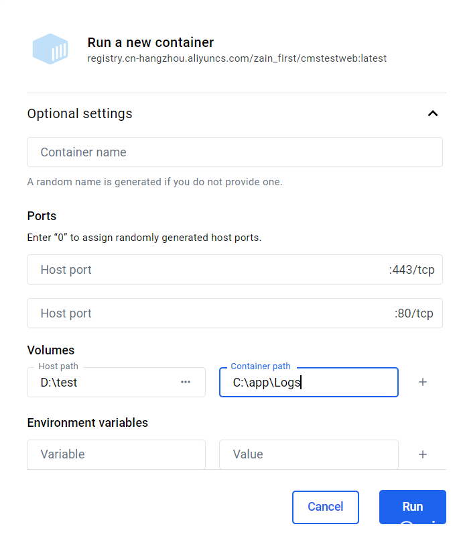Viewport: 459px width, 547px height.
Task: Click the container image cube icon
Action: 50,49
